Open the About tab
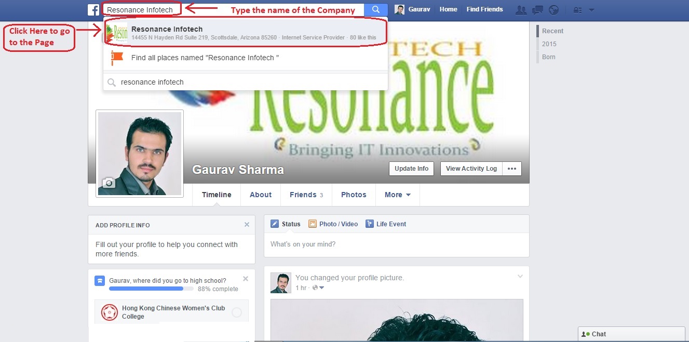 pyautogui.click(x=261, y=195)
